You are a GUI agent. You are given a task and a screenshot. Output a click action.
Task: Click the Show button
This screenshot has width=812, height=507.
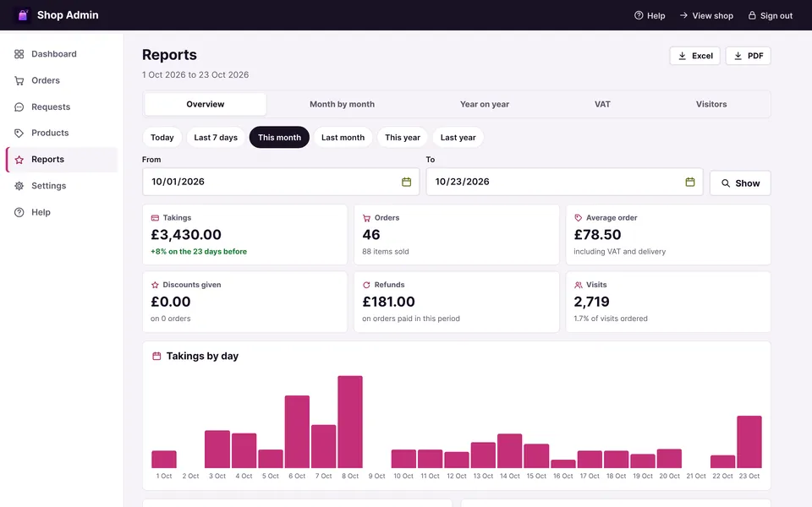[x=740, y=183]
